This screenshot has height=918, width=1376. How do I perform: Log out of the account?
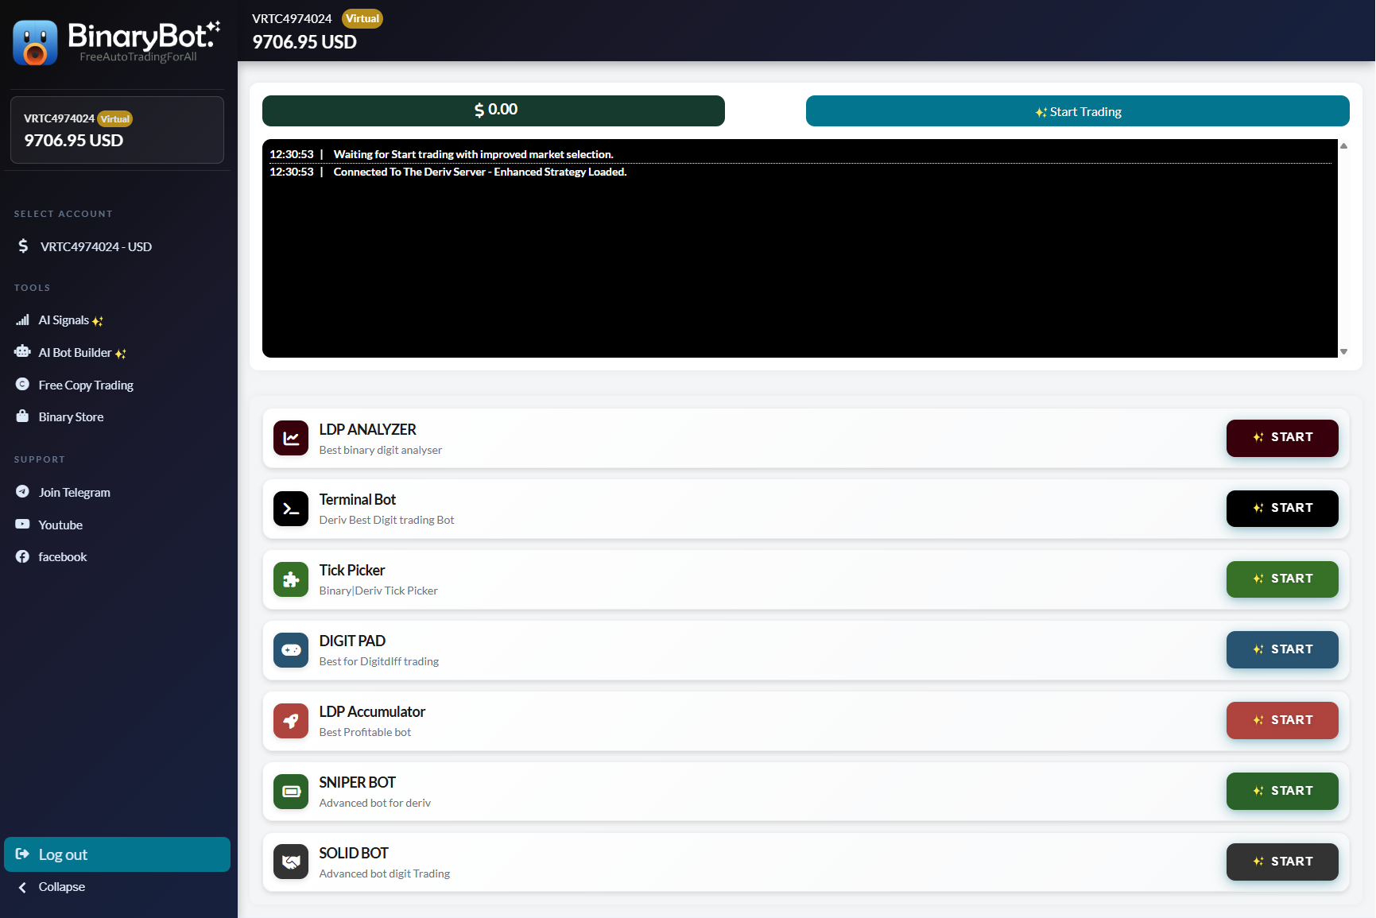118,854
